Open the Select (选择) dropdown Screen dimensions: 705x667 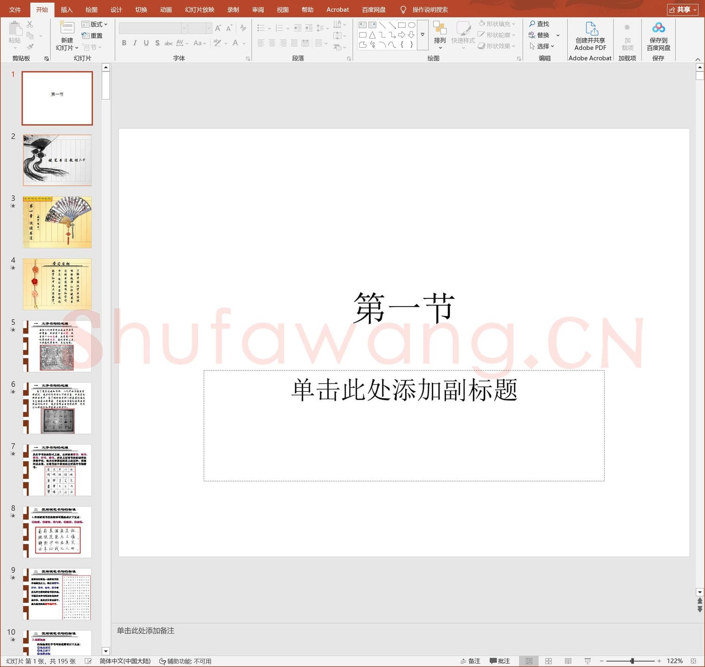point(542,46)
